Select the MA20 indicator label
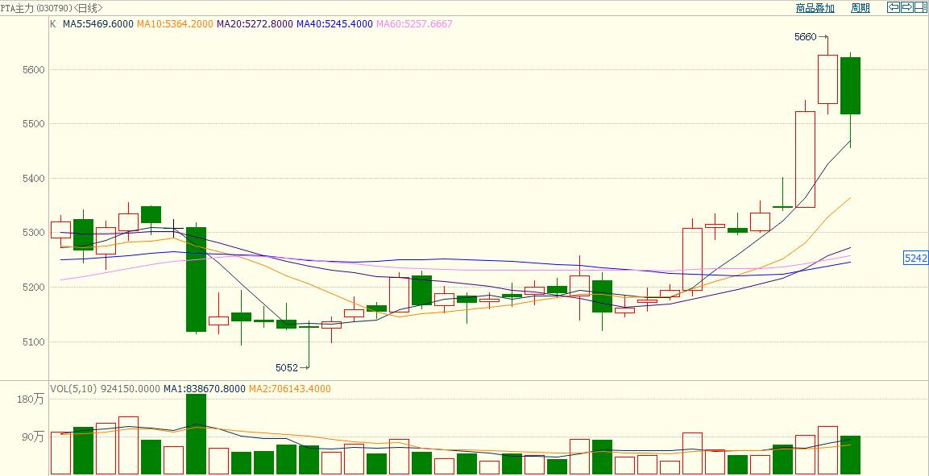929x476 pixels. tap(255, 24)
